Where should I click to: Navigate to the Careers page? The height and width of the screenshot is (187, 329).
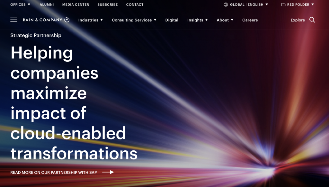[x=250, y=20]
